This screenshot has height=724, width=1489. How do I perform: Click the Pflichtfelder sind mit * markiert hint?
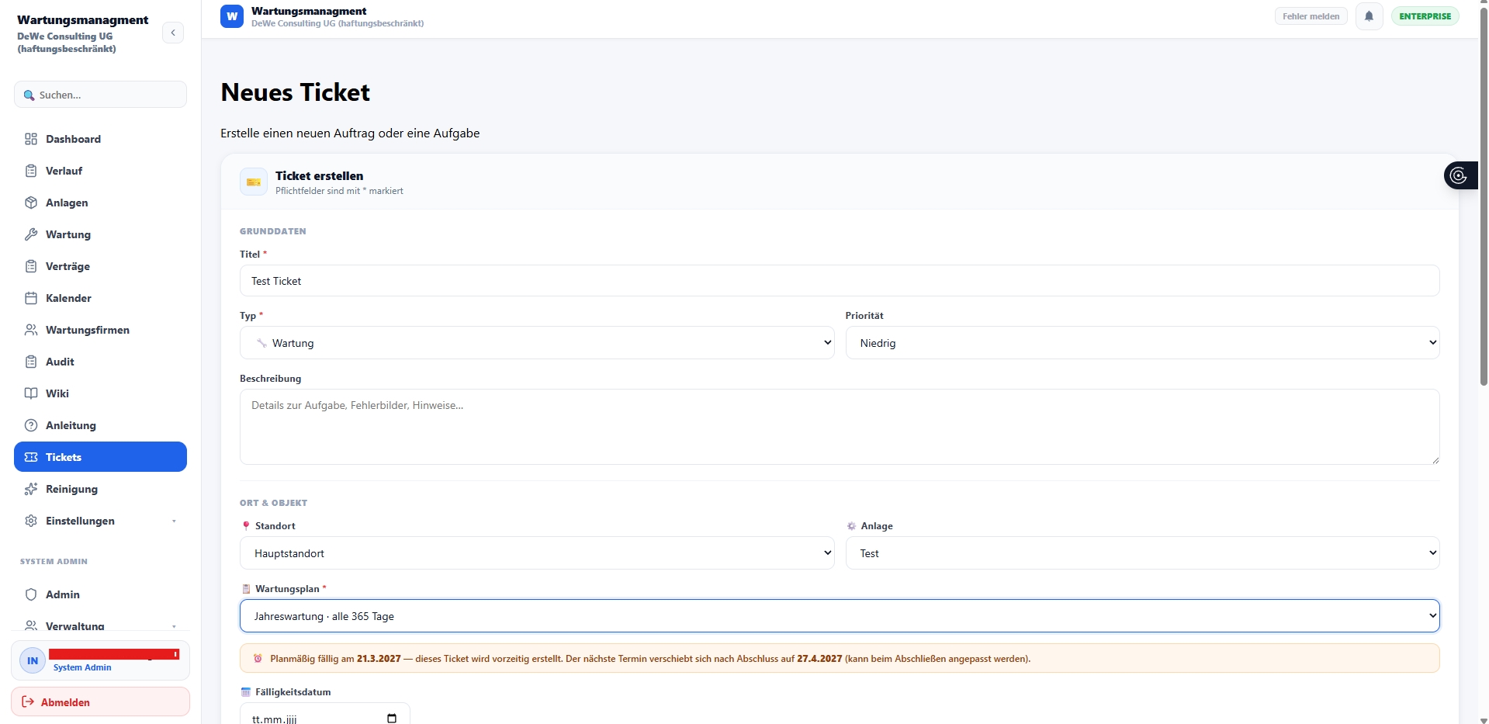[x=339, y=191]
